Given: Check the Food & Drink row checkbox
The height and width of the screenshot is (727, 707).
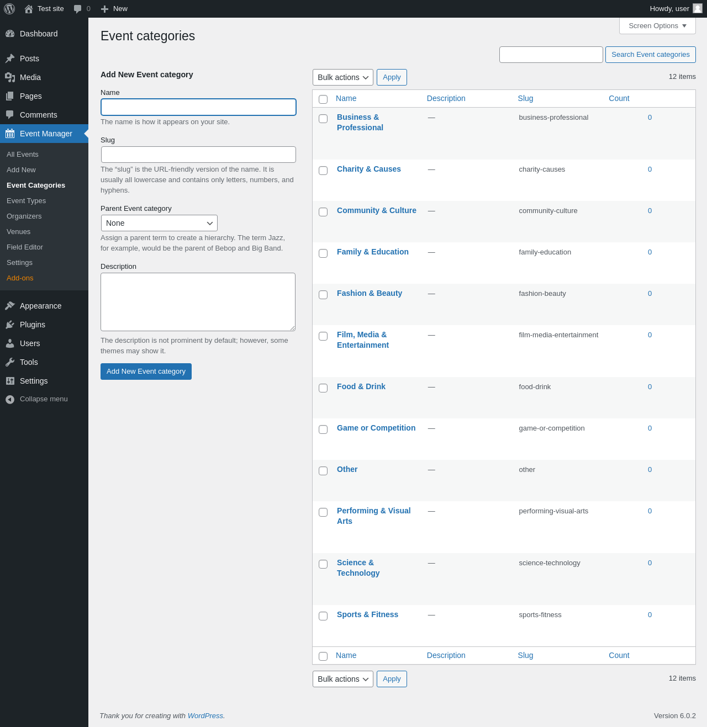Looking at the screenshot, I should pyautogui.click(x=323, y=388).
